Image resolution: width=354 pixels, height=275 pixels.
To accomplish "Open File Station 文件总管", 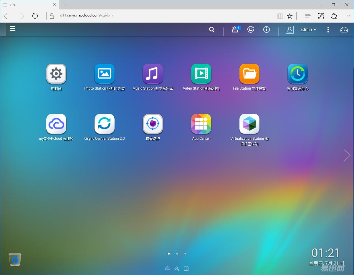I will click(x=249, y=74).
